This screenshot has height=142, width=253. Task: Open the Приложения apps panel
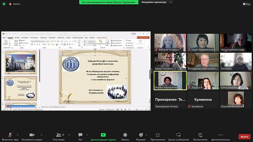tap(158, 137)
